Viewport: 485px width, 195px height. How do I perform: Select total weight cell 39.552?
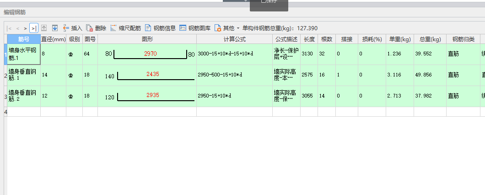(x=430, y=54)
